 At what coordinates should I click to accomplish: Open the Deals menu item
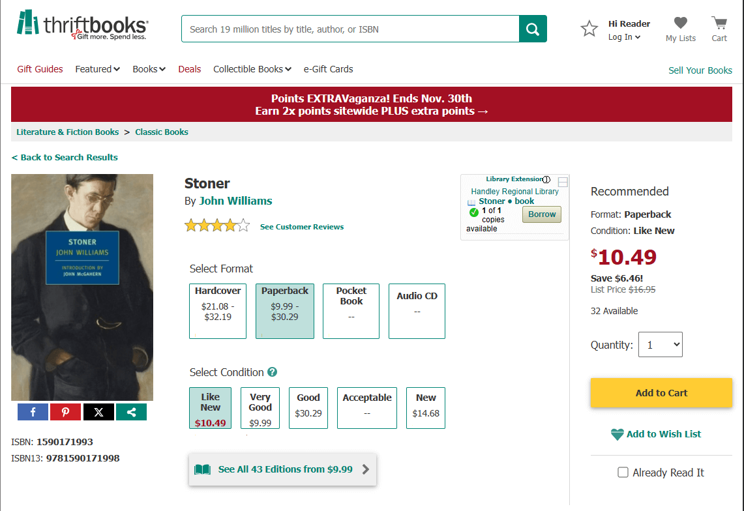190,69
